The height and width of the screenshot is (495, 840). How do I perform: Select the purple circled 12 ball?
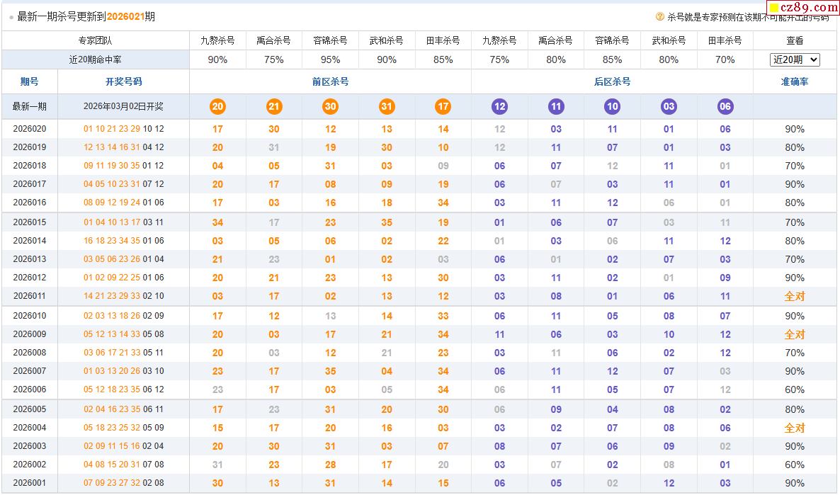pos(499,107)
